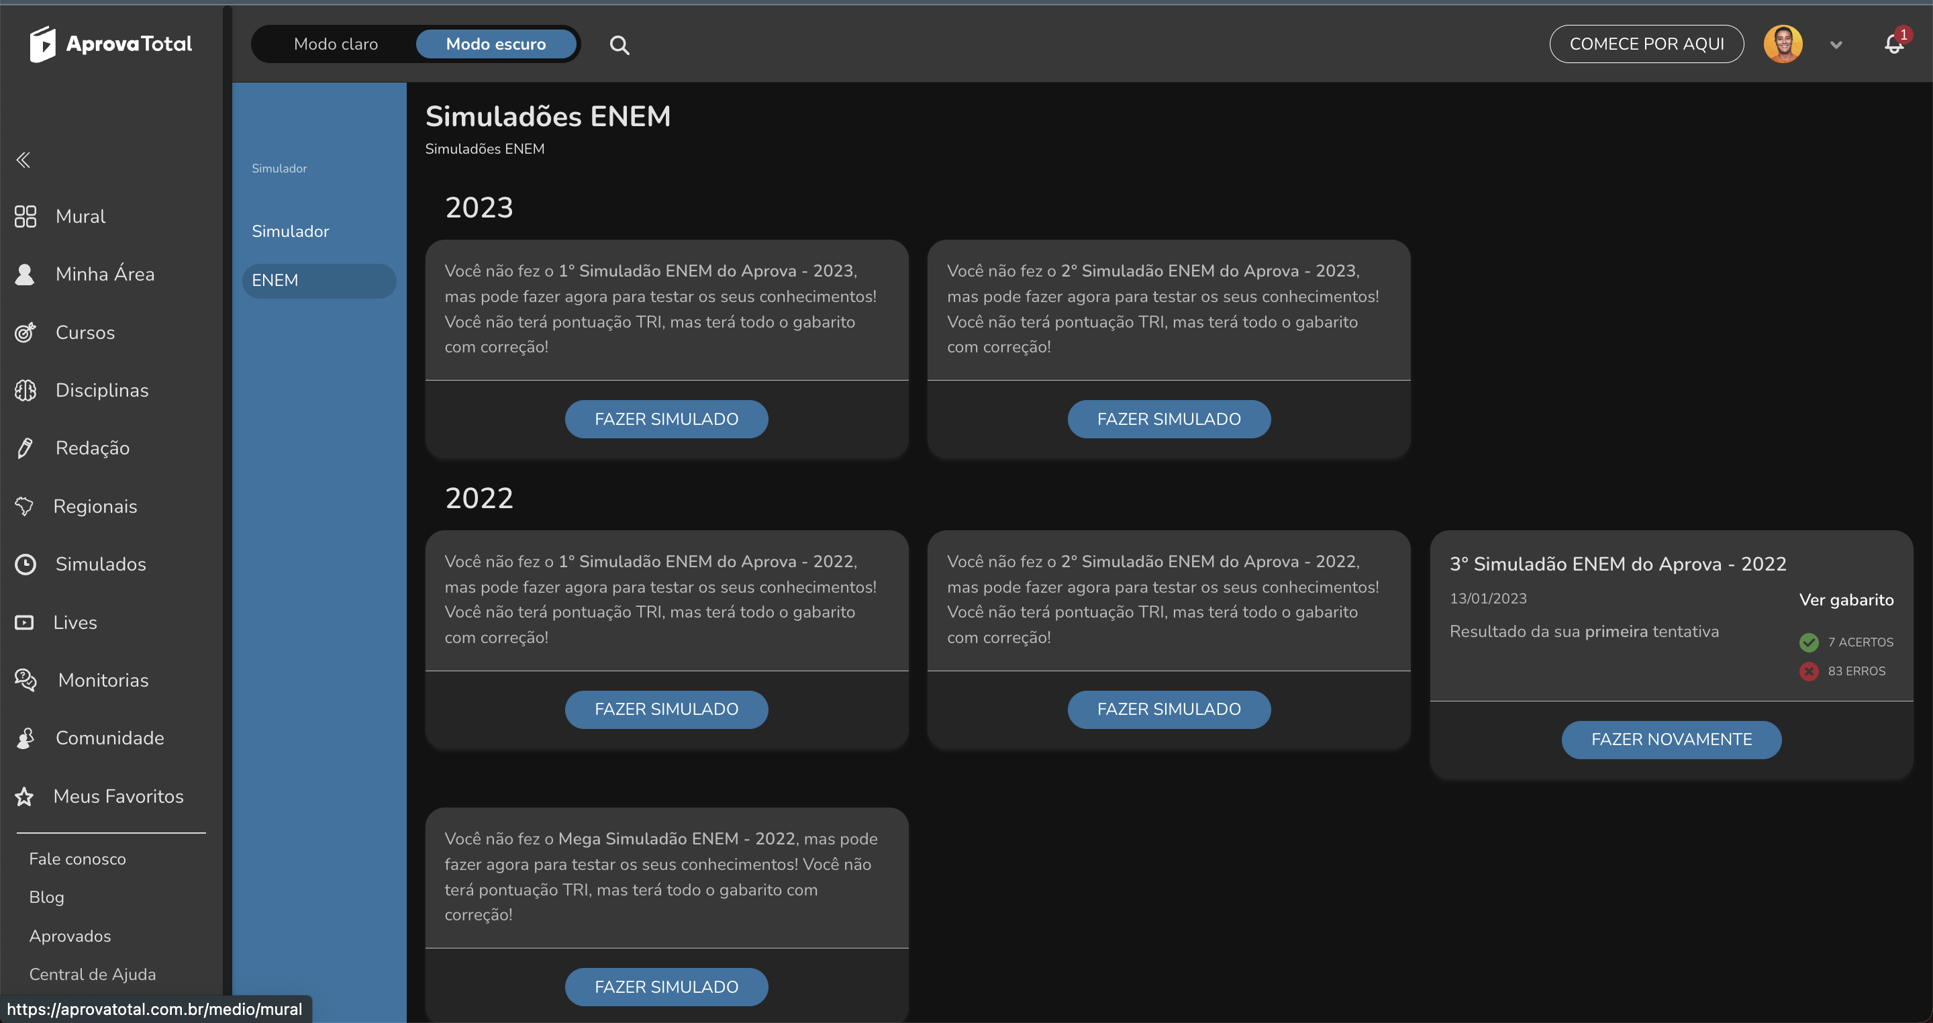This screenshot has height=1023, width=1933.
Task: Open the Lives menu item
Action: pos(75,622)
